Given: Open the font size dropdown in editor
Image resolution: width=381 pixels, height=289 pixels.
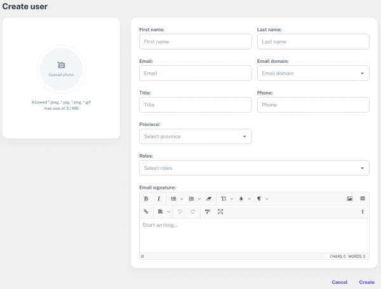Looking at the screenshot, I should click(227, 198).
